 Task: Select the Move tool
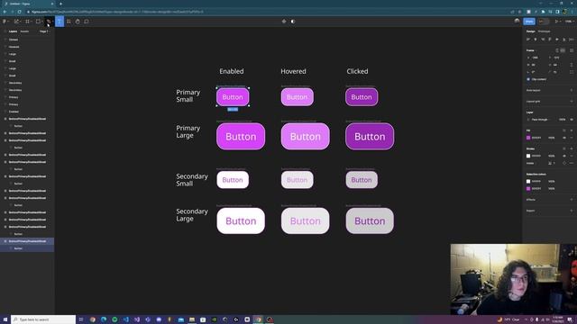pyautogui.click(x=16, y=22)
